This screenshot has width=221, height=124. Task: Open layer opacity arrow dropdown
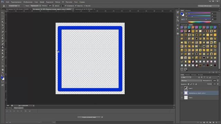click(x=218, y=81)
